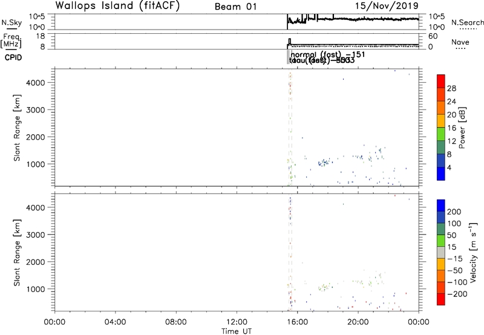
Task: Click the -200 label on Velocity colorbar
Action: [x=457, y=294]
